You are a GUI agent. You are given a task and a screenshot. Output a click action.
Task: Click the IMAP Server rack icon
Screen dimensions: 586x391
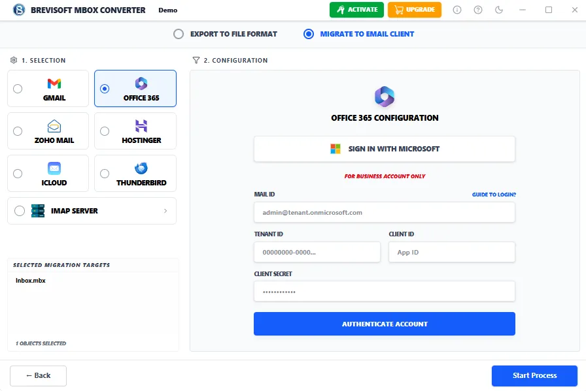38,211
